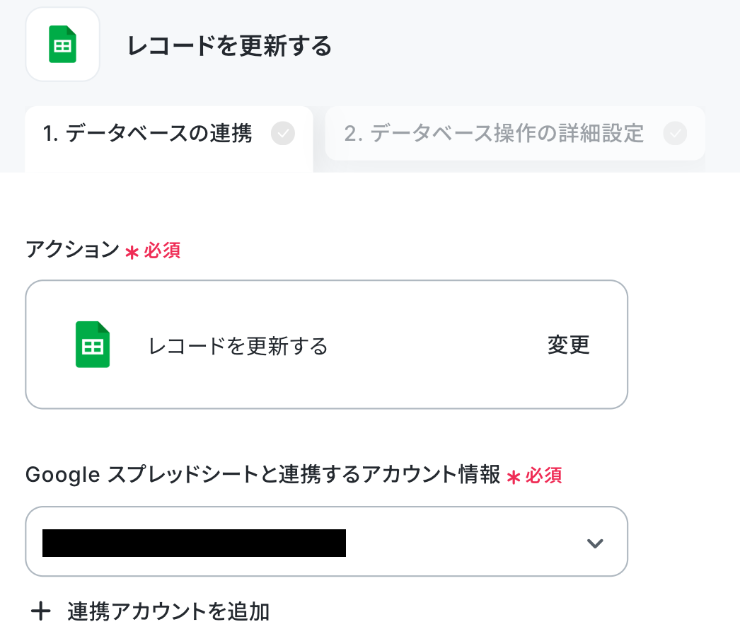The image size is (740, 634).
Task: Click the plus icon beside 連携アカウントを追加
Action: pyautogui.click(x=40, y=611)
